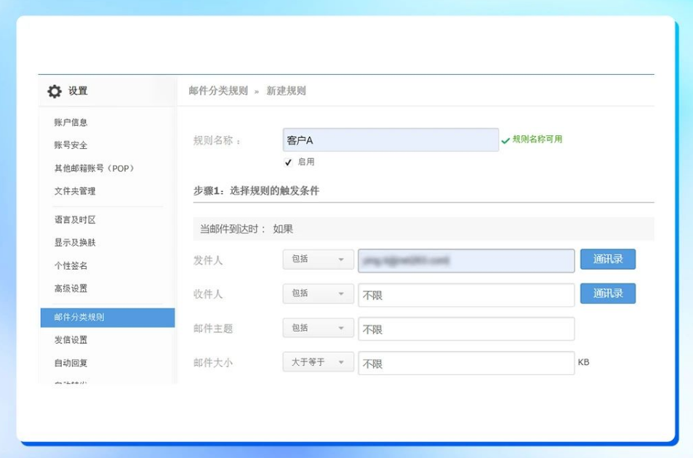Click the 规则名称 field showing 客户A

(390, 139)
